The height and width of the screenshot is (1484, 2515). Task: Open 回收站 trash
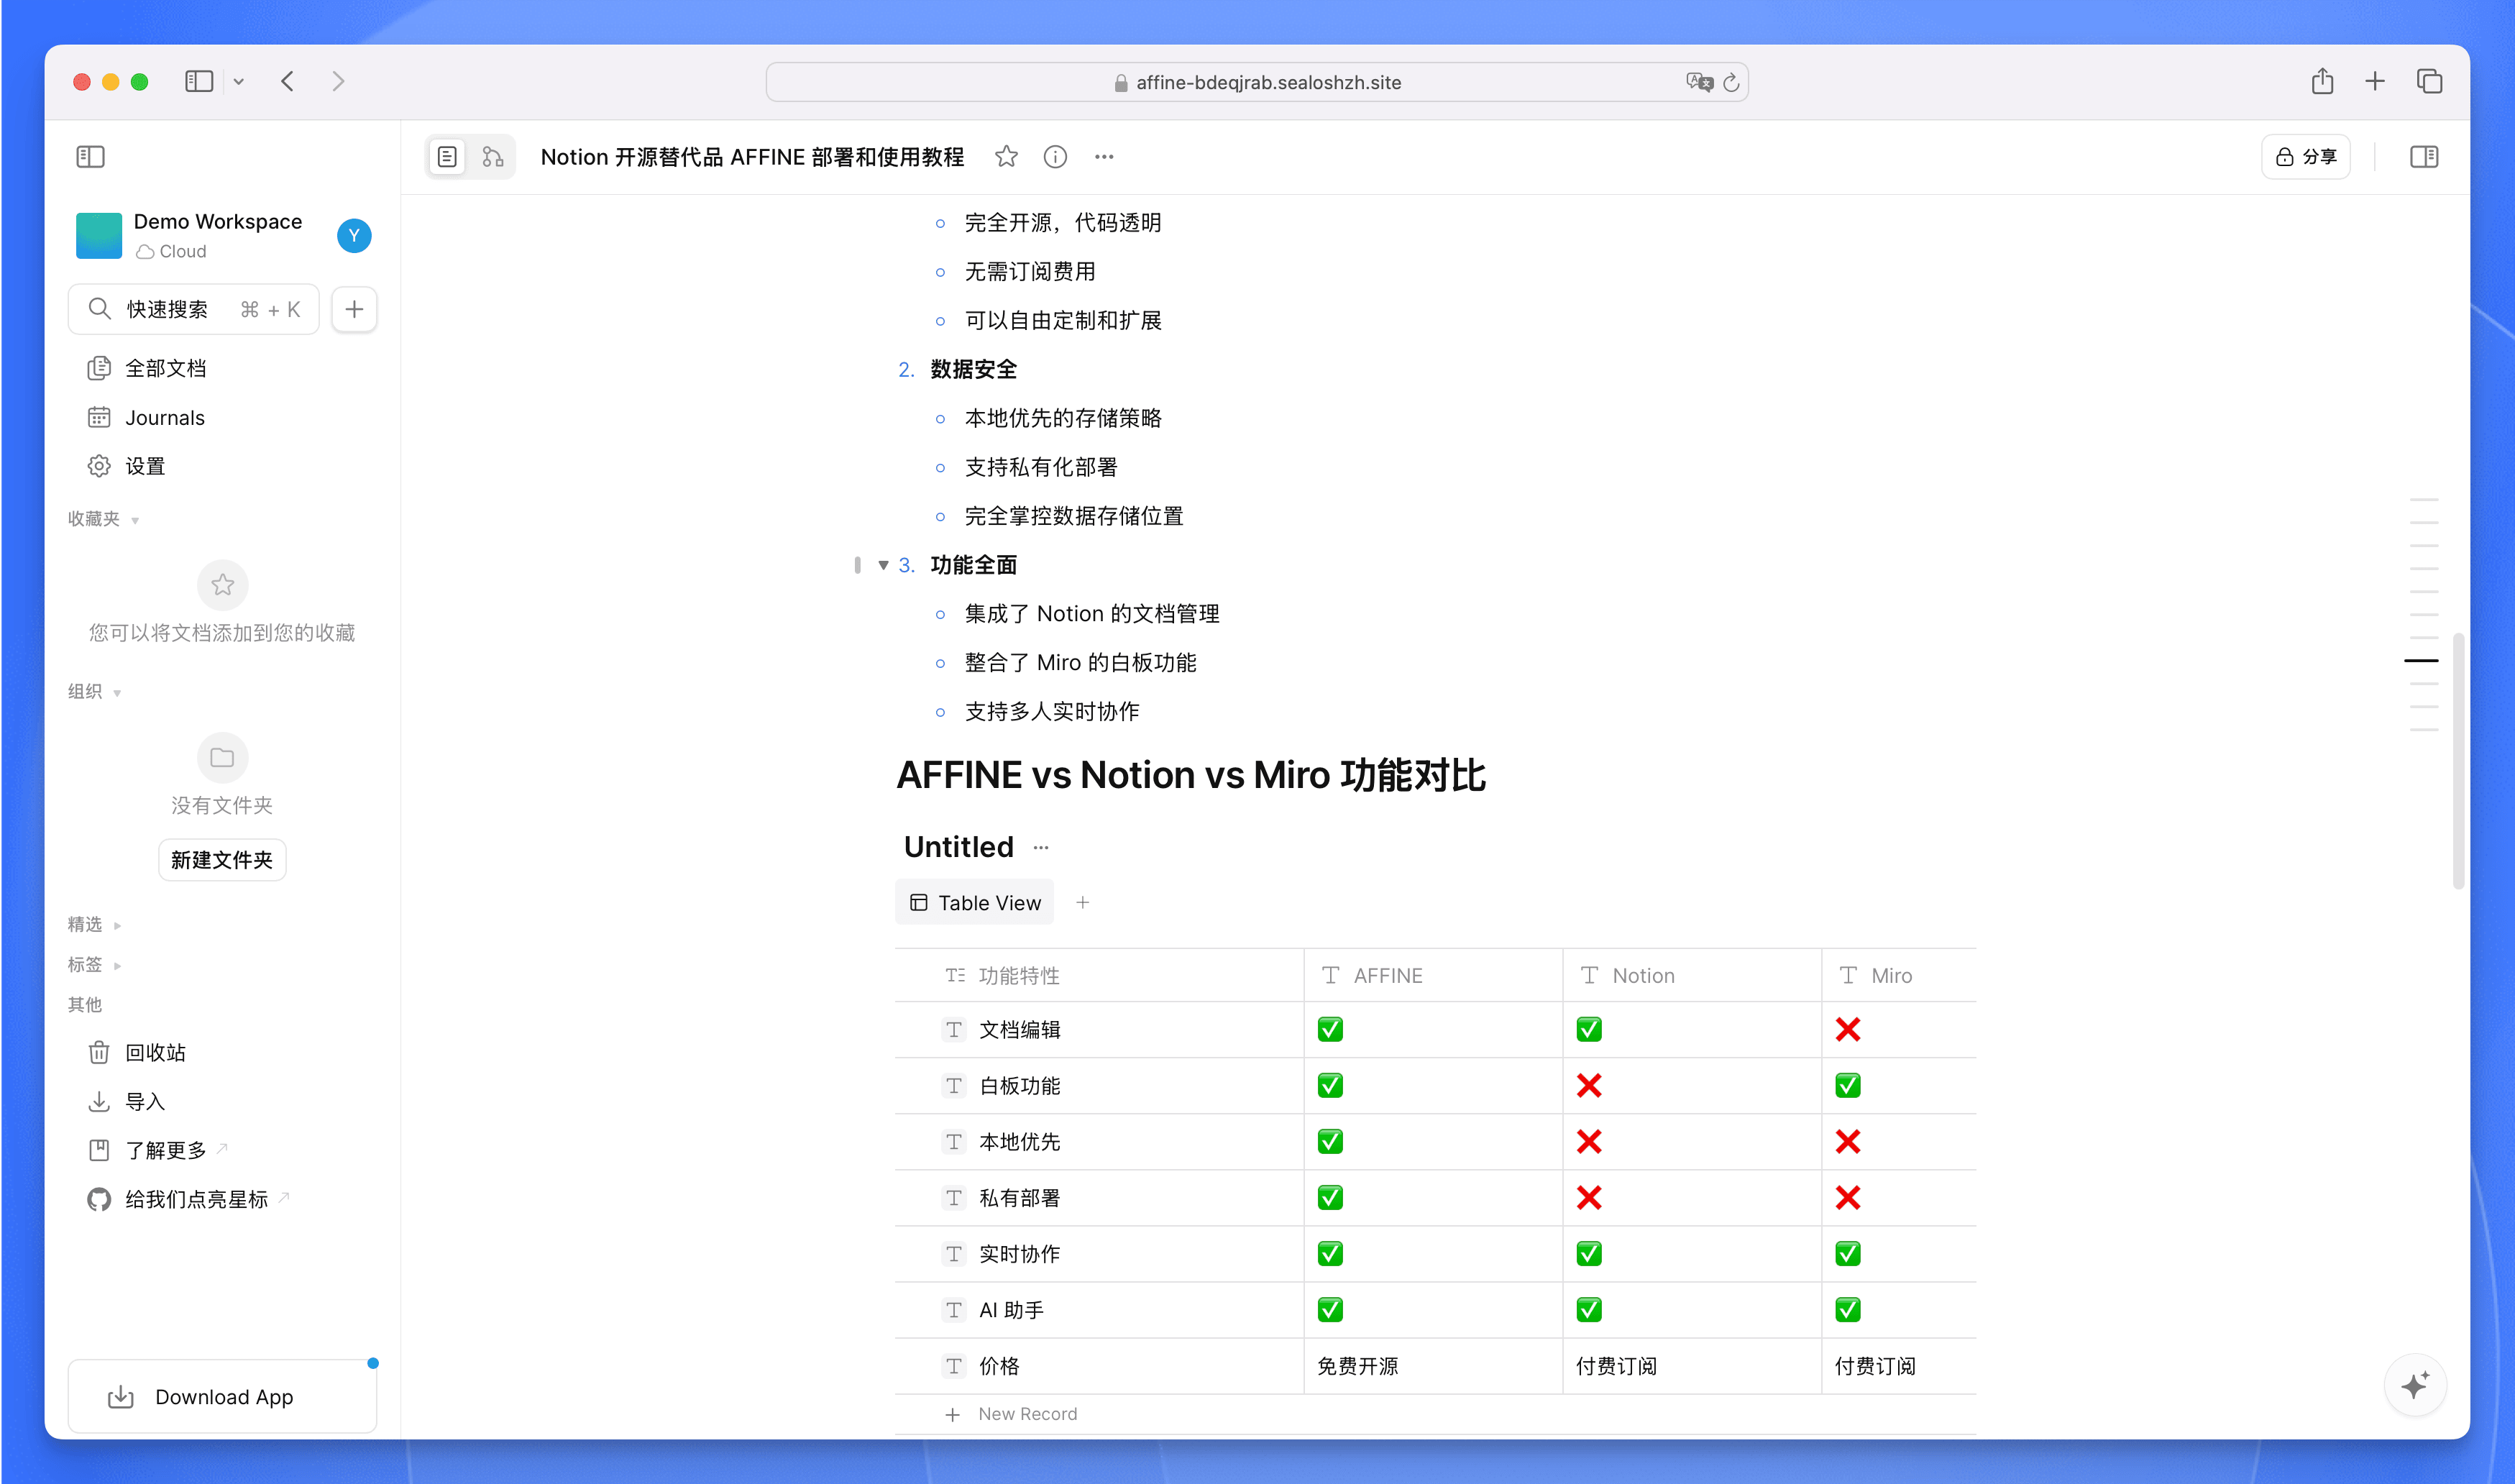coord(222,1052)
